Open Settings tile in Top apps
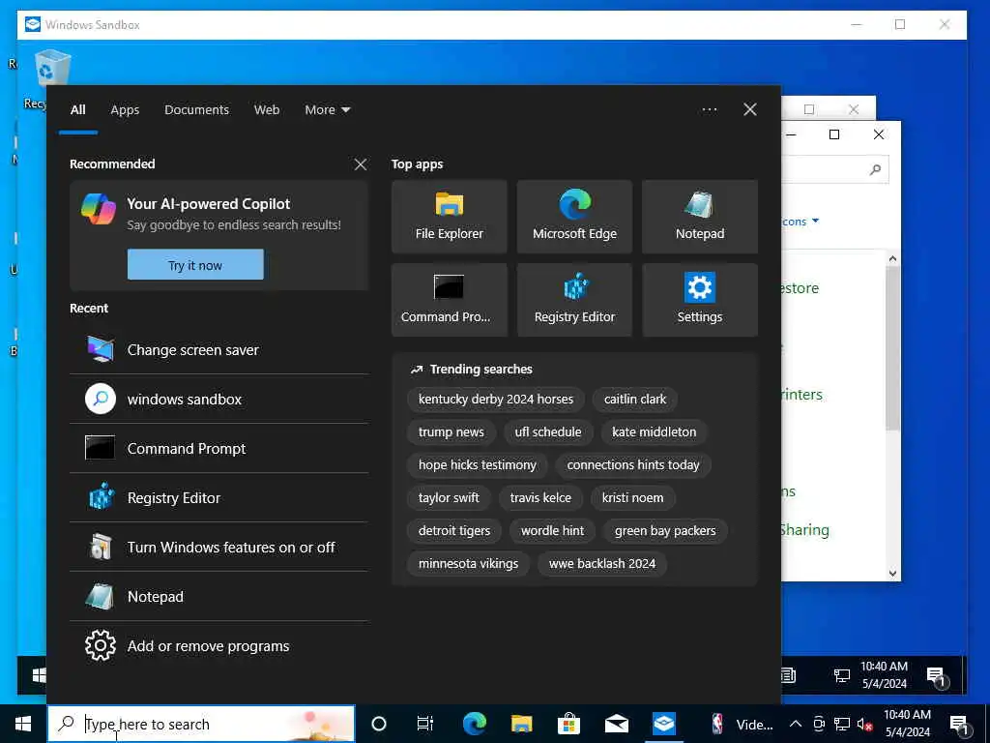Image resolution: width=990 pixels, height=743 pixels. pos(700,300)
